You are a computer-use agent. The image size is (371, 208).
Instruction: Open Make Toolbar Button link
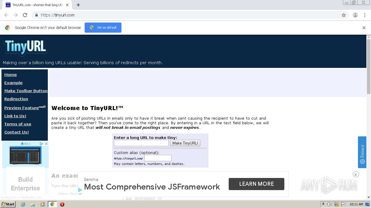pos(26,91)
